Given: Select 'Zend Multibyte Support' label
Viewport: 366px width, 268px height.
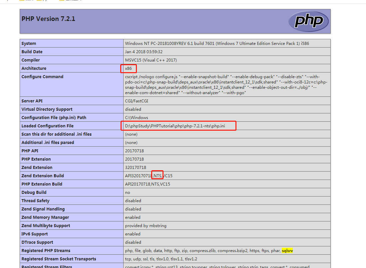Looking at the screenshot, I should 46,225.
